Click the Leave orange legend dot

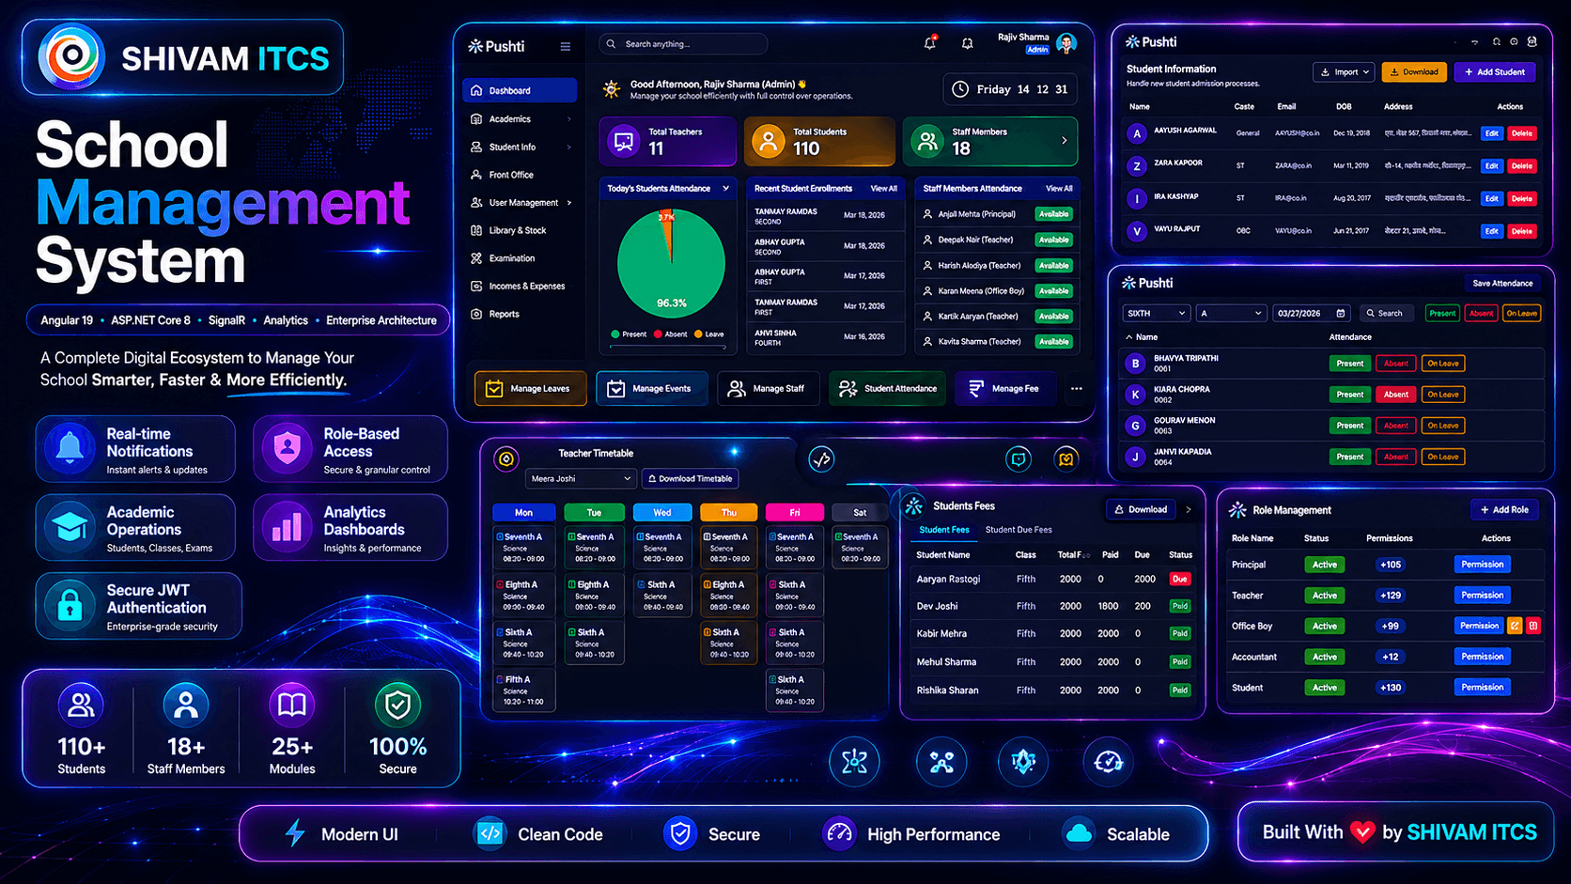pos(698,333)
